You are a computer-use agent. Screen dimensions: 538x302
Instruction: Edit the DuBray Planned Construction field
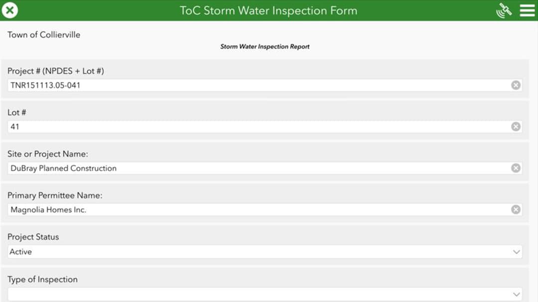point(259,168)
